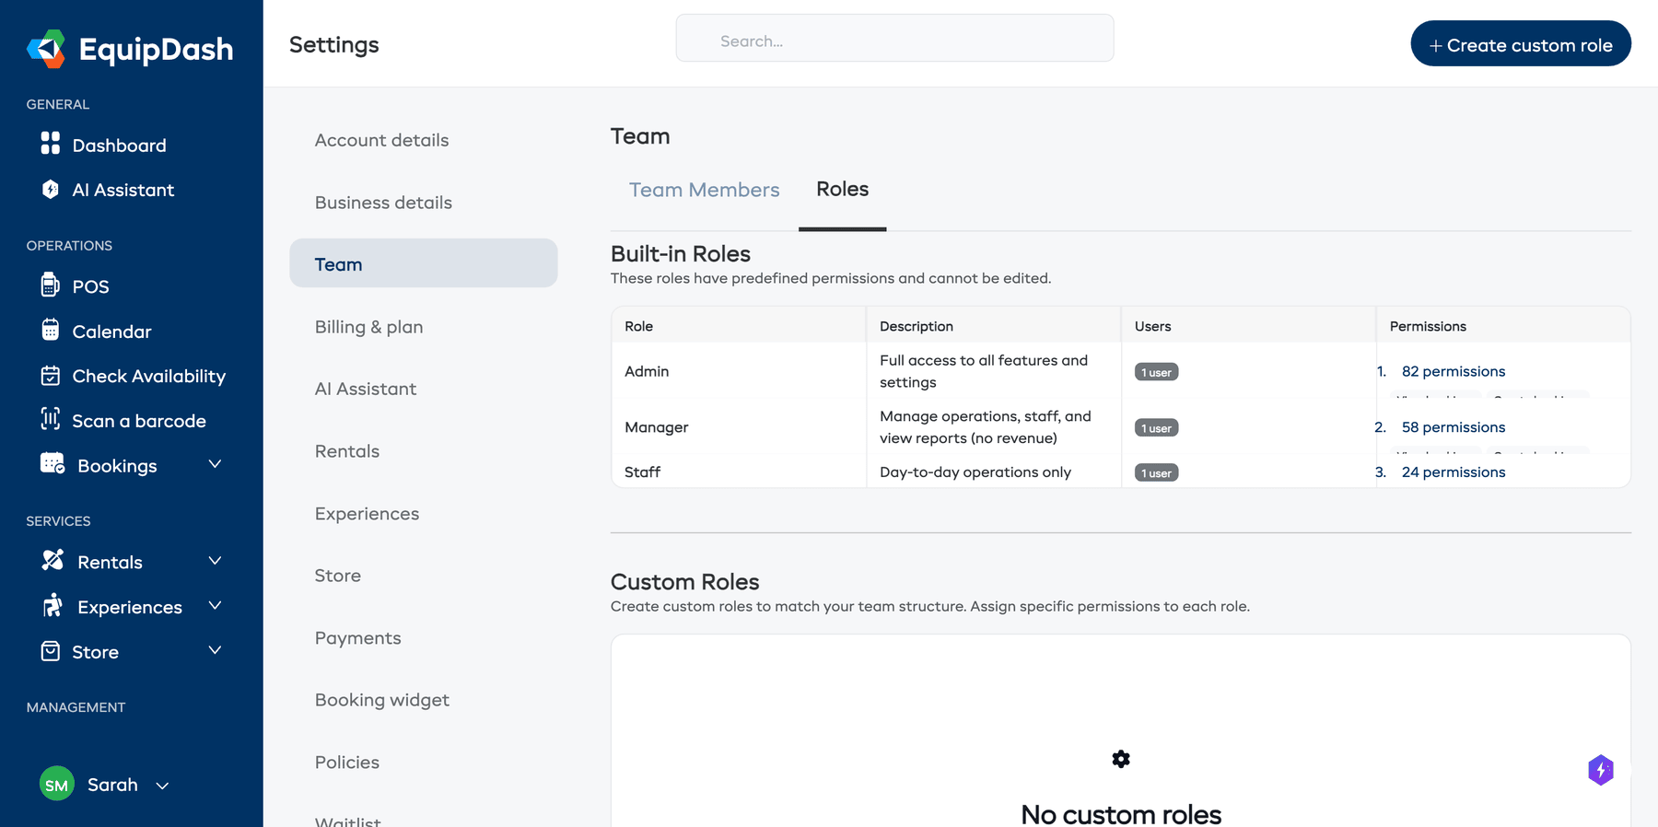Click the Staff row 1 user badge
This screenshot has width=1658, height=827.
[x=1157, y=473]
